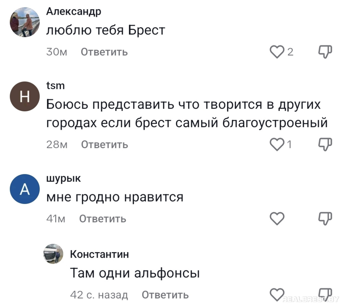The height and width of the screenshot is (307, 343).
Task: Like шурык's comment about гродно
Action: click(277, 218)
